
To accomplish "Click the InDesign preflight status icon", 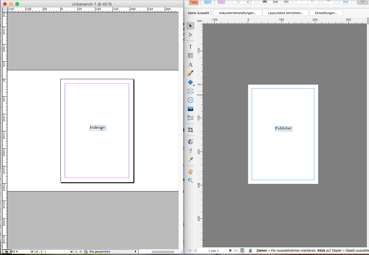I will click(x=86, y=252).
